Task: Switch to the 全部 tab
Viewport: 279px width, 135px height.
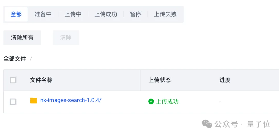Action: (x=16, y=14)
